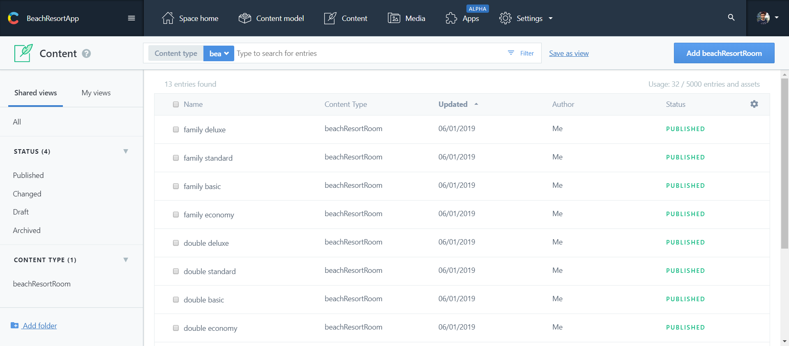The height and width of the screenshot is (346, 789).
Task: Click the Content model box icon
Action: [245, 18]
